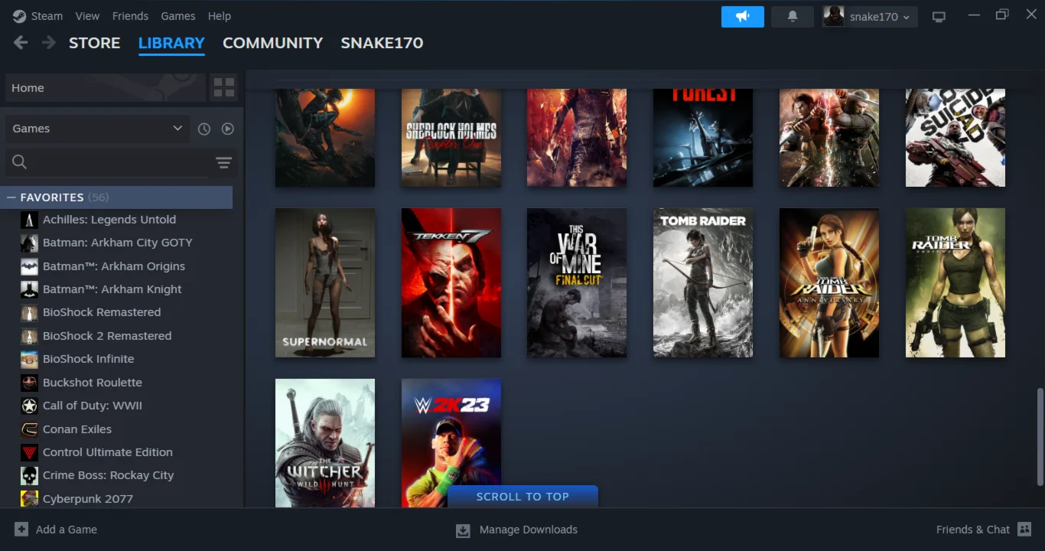Viewport: 1045px width, 551px height.
Task: Click the search magnifier icon
Action: (x=20, y=161)
